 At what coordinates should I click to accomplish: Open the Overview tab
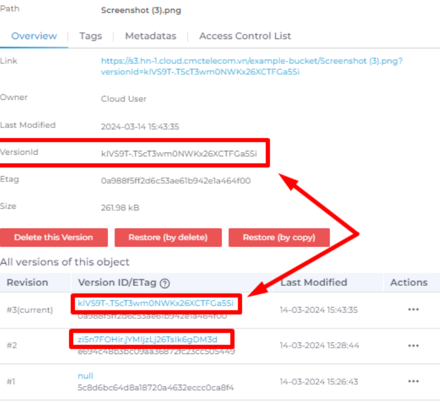(34, 36)
